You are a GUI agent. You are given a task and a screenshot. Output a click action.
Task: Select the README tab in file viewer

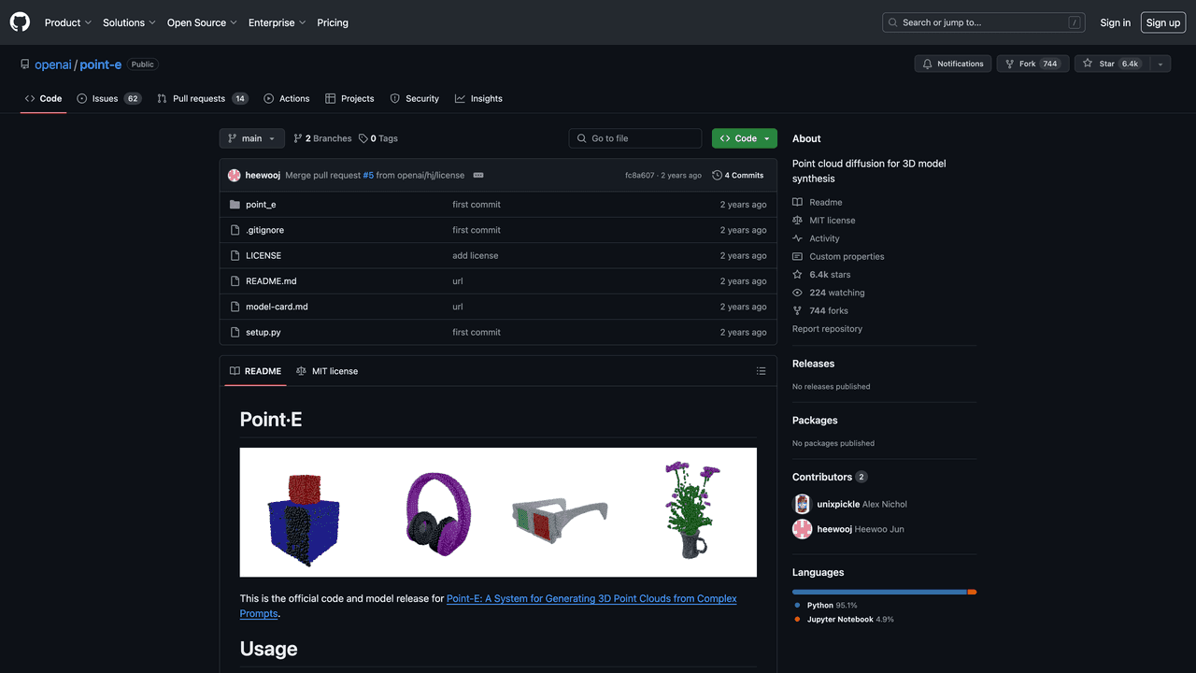pos(255,371)
